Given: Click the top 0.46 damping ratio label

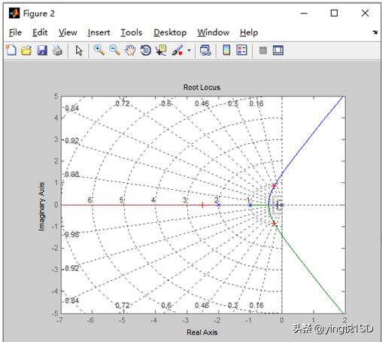Looking at the screenshot, I should click(x=202, y=103).
